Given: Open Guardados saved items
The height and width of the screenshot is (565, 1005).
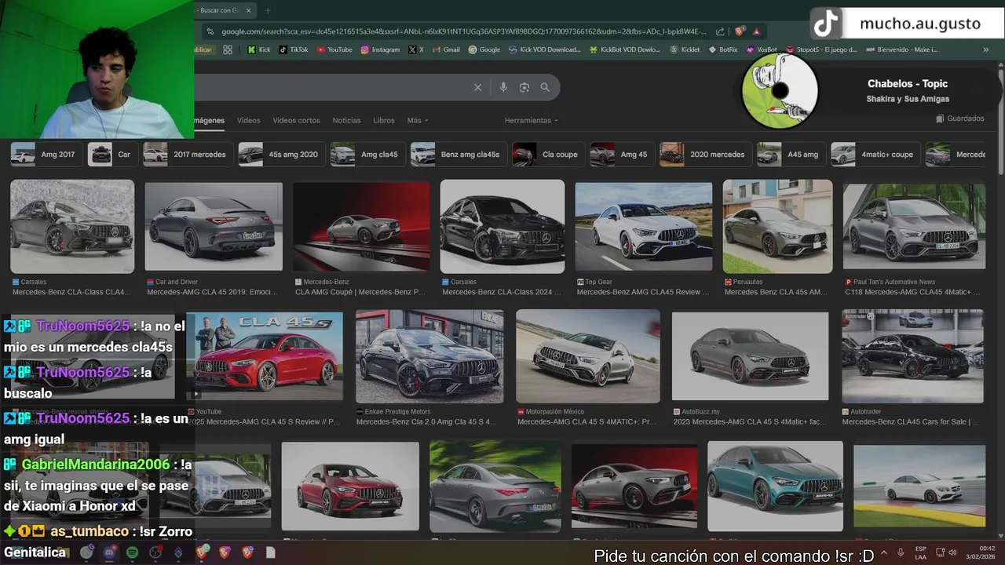Looking at the screenshot, I should point(960,118).
